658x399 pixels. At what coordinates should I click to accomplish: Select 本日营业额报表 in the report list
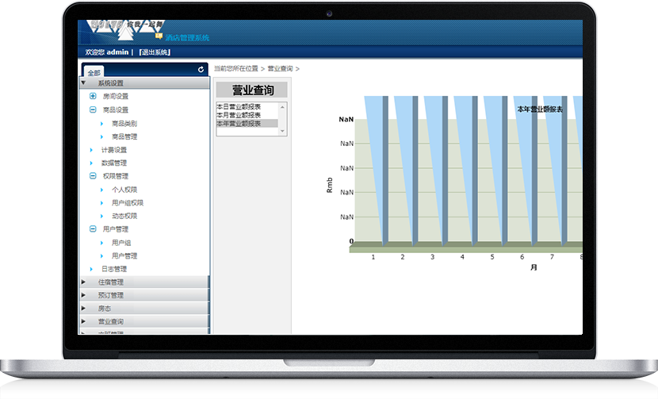pos(239,106)
